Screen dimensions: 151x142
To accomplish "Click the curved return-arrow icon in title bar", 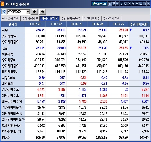I will click(109, 4).
